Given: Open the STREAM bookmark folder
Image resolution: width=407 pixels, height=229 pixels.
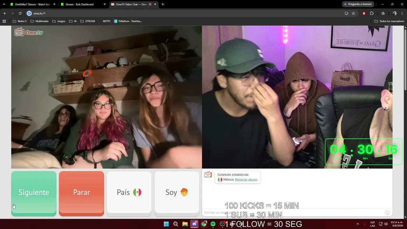Looking at the screenshot, I should pos(87,21).
